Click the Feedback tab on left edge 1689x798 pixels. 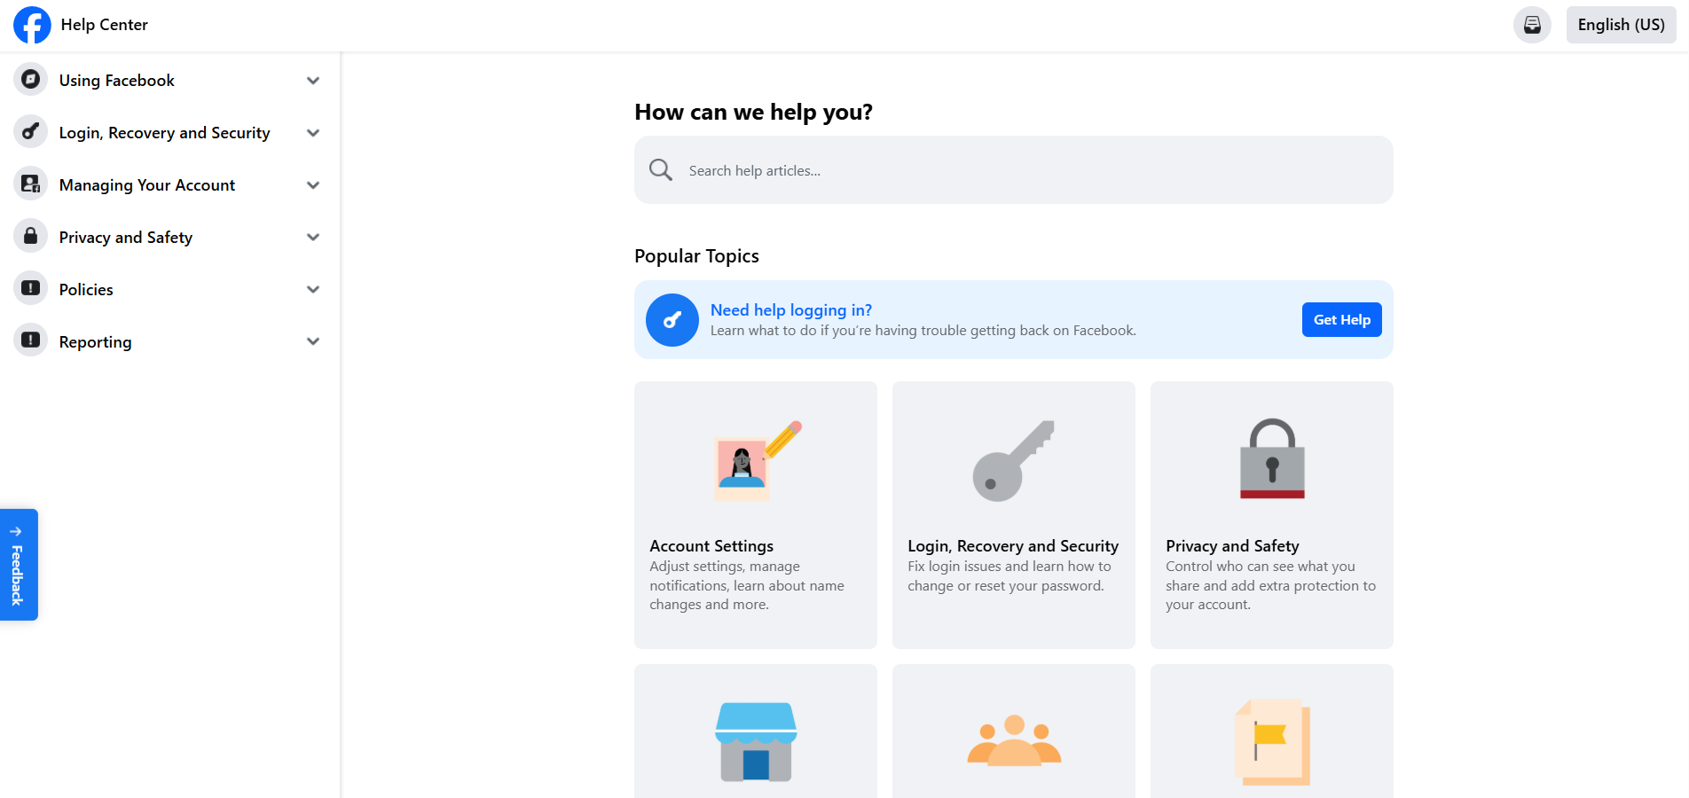pyautogui.click(x=18, y=565)
